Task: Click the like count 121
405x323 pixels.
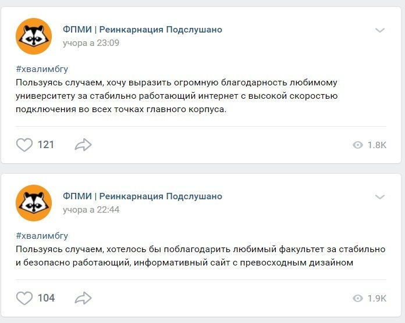Action: tap(46, 145)
